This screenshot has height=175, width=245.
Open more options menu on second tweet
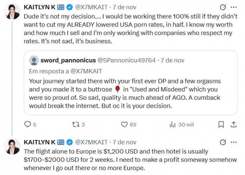click(x=233, y=142)
